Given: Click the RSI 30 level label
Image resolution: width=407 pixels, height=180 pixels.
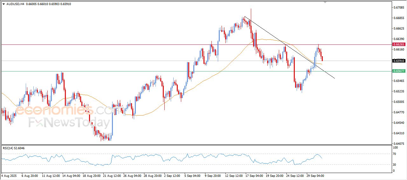Looking at the screenshot, I should pyautogui.click(x=395, y=164).
